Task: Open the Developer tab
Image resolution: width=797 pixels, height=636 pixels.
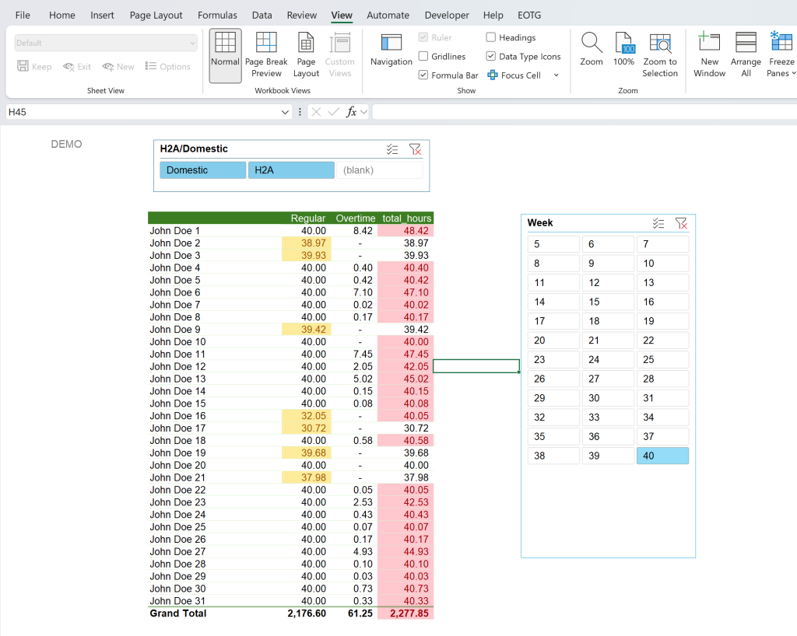Action: pyautogui.click(x=447, y=16)
